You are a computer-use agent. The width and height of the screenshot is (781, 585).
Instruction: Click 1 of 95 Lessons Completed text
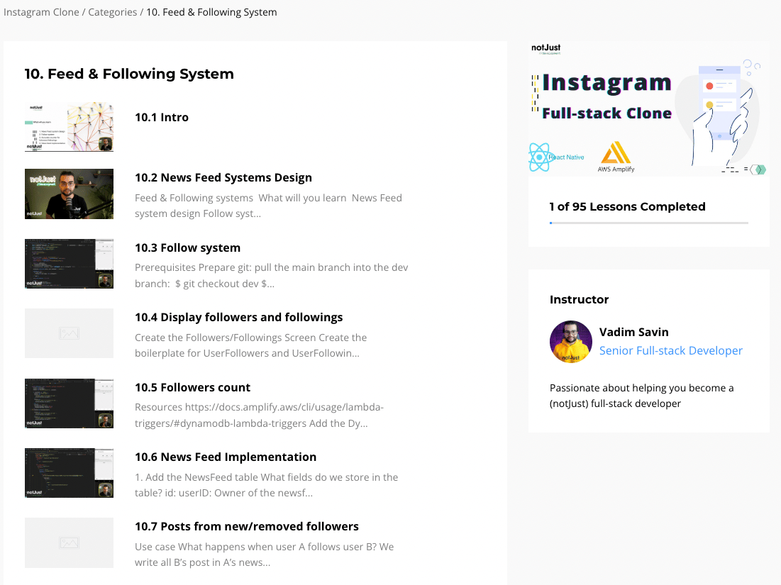[x=628, y=206]
